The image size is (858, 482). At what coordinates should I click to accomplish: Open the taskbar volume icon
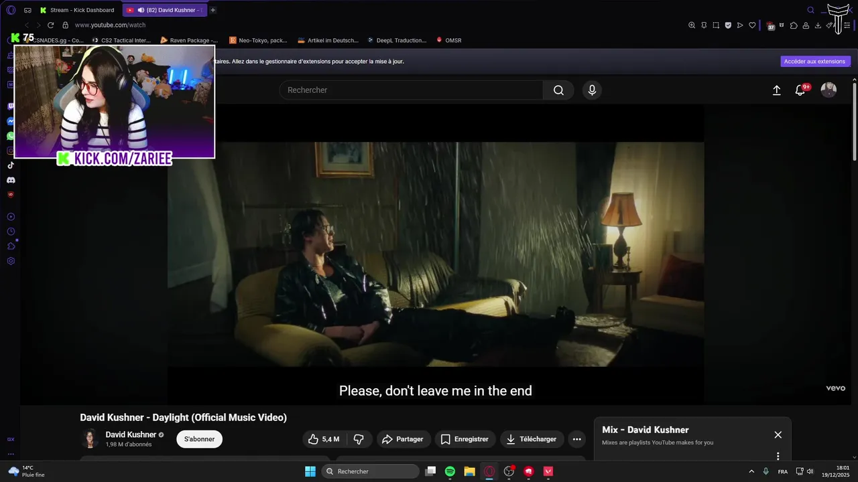(x=810, y=471)
